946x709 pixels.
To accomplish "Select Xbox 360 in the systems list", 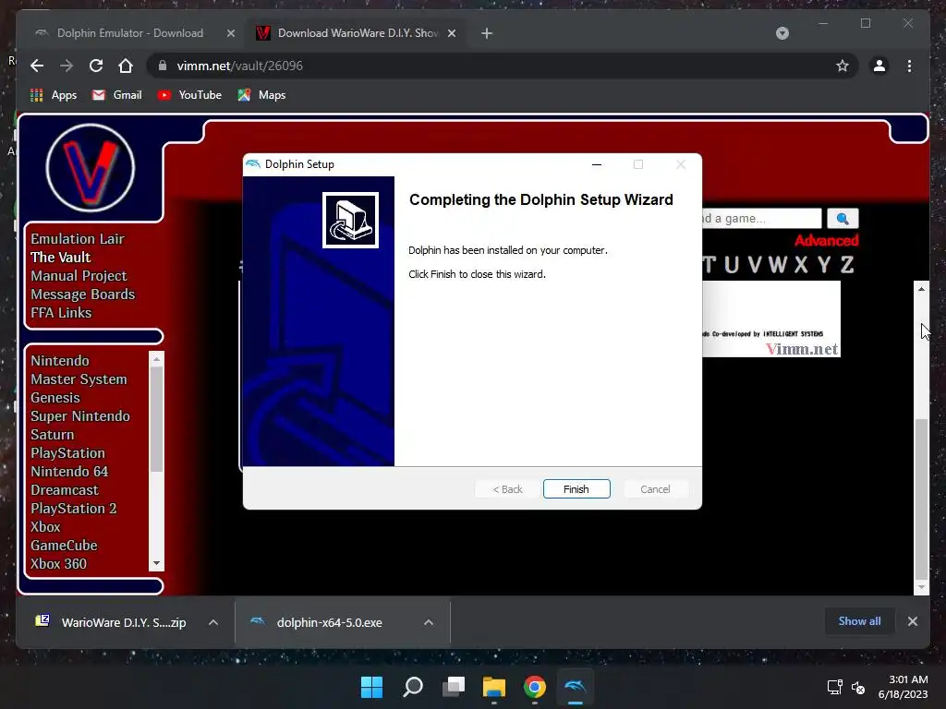I will click(x=58, y=564).
